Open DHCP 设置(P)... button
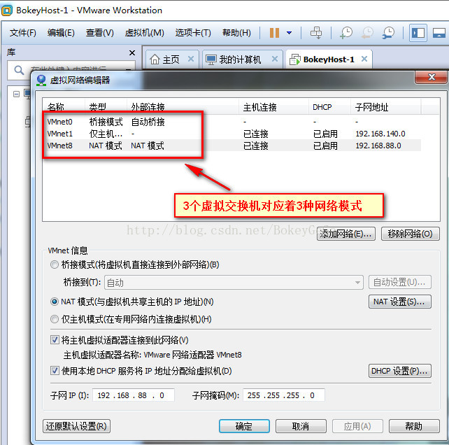 tap(400, 371)
